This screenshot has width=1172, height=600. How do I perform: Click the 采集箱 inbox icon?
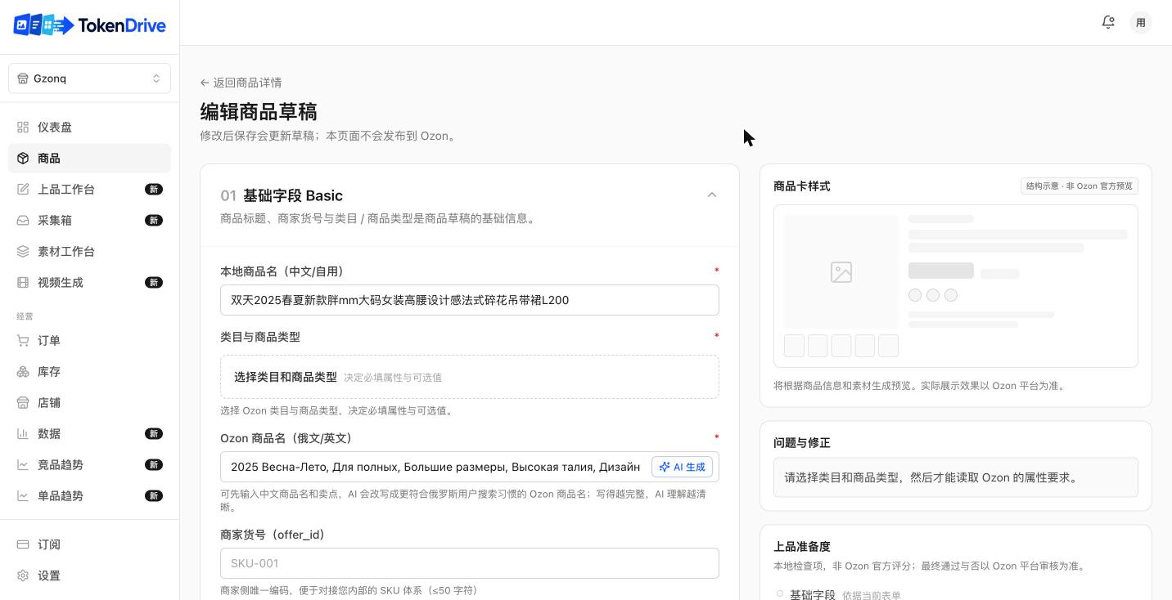tap(23, 220)
